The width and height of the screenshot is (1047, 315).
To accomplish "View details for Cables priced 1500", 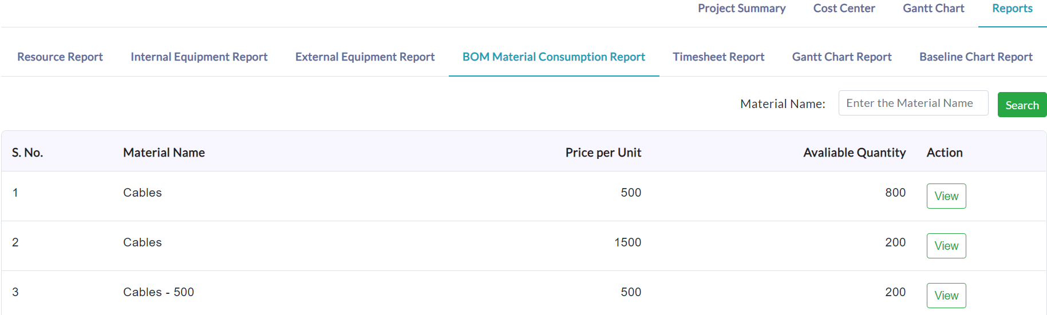I will click(x=946, y=246).
